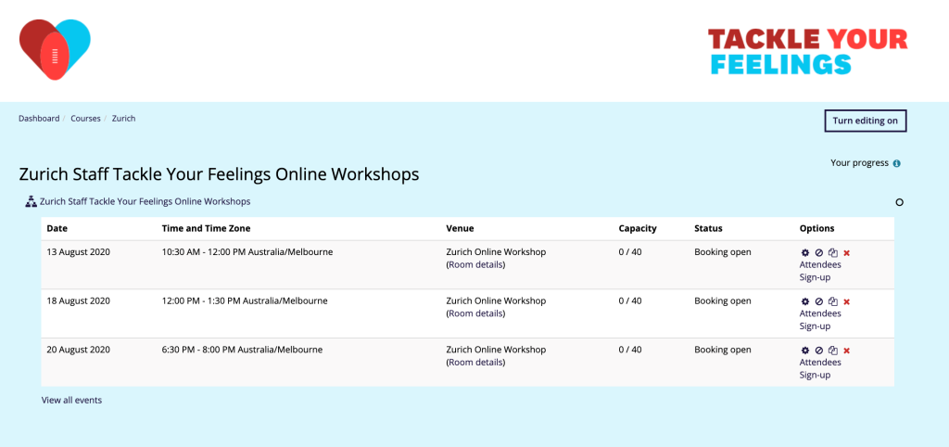Open the gear settings for the 18 August event
The image size is (949, 447).
804,301
